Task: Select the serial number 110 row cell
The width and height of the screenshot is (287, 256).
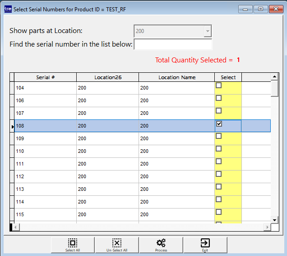Action: click(x=45, y=152)
